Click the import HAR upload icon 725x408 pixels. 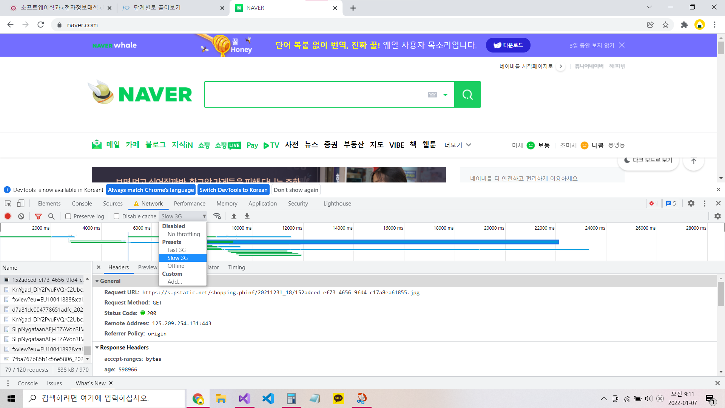[x=234, y=216]
